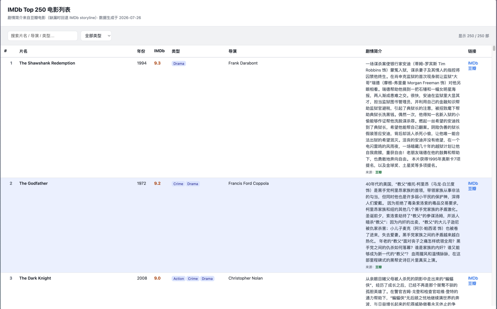Screen dimensions: 497x309
Task: Sort by the 片名 column header
Action: coord(23,51)
